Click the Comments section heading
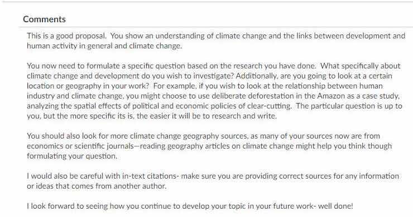 click(x=44, y=19)
